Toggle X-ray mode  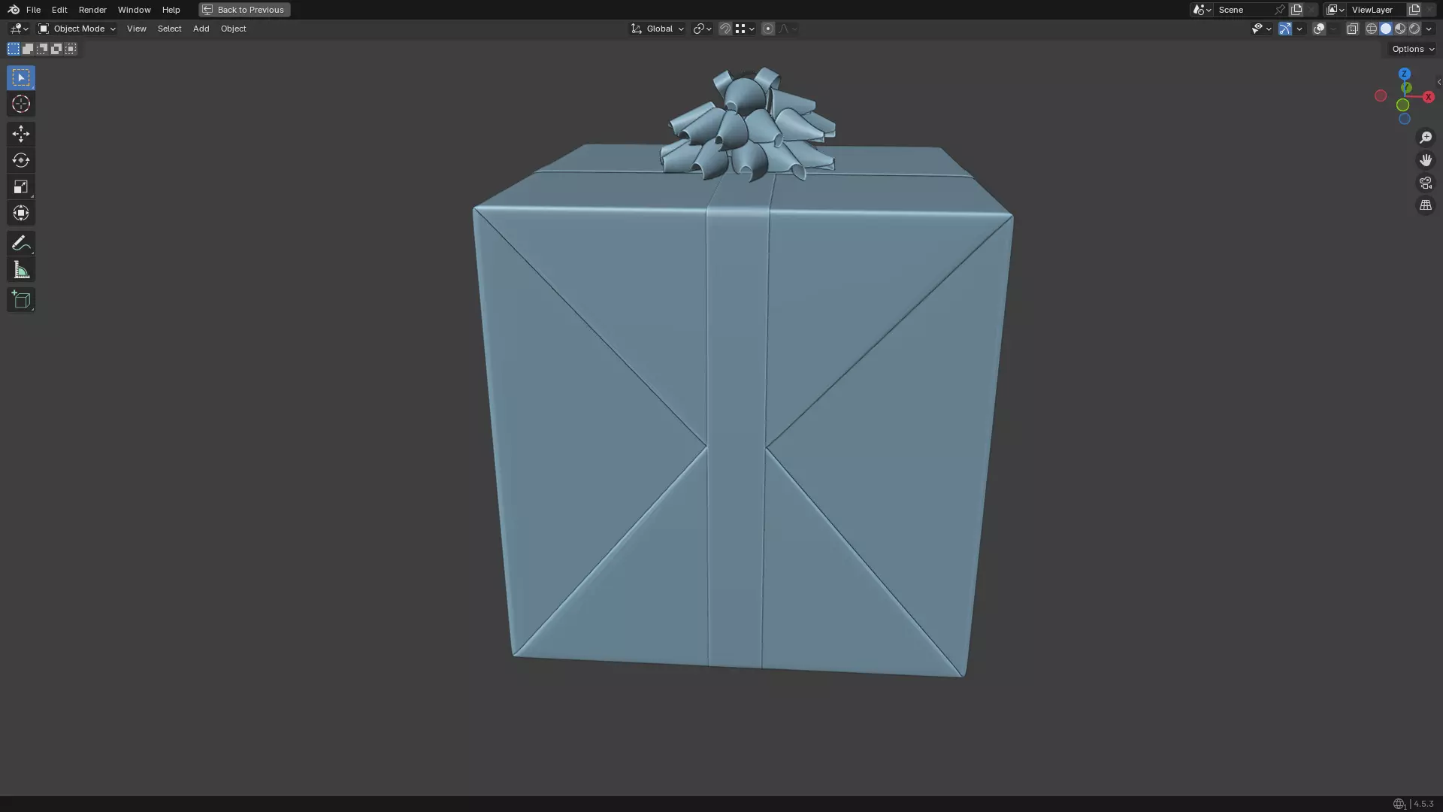(x=1352, y=29)
